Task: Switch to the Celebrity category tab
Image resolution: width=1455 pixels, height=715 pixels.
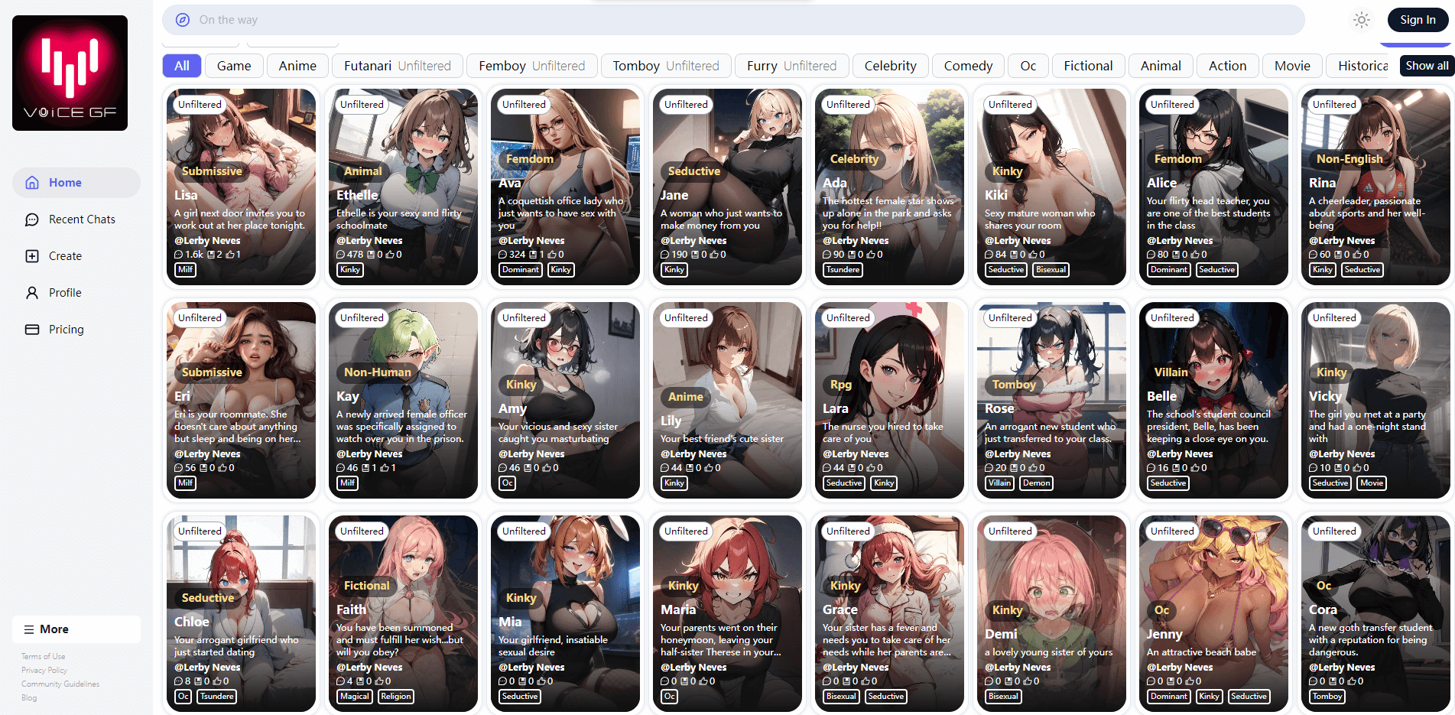Action: 890,66
